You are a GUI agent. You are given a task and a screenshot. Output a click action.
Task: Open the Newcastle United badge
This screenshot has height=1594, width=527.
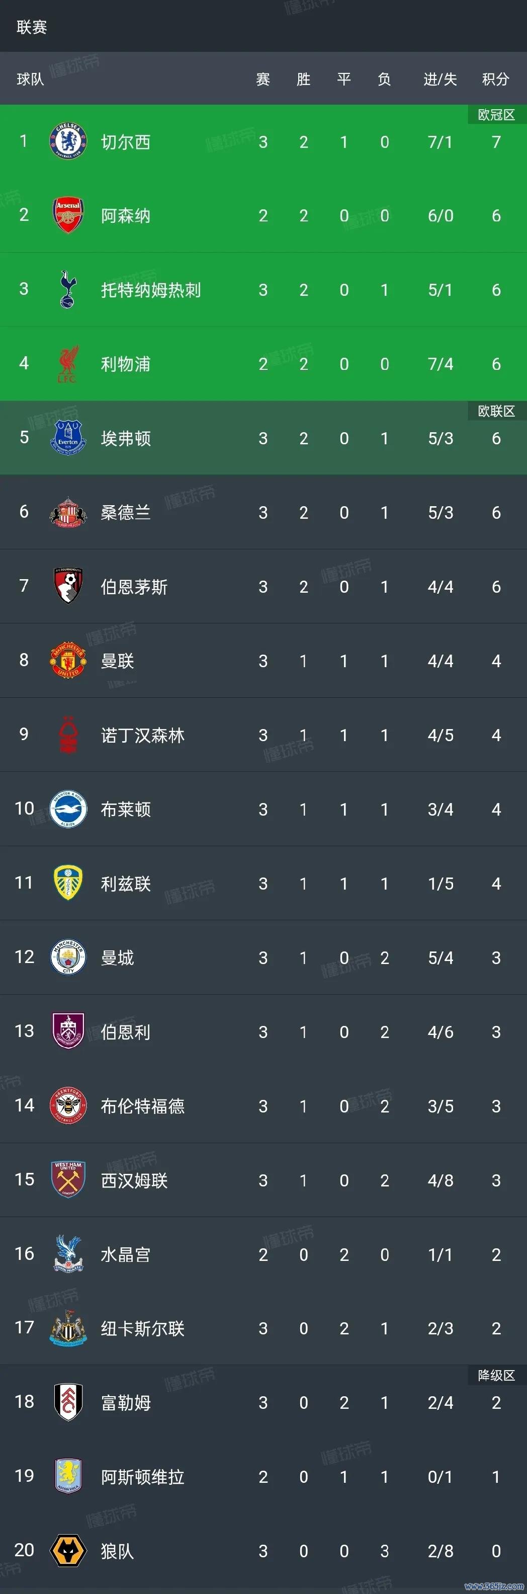68,1328
